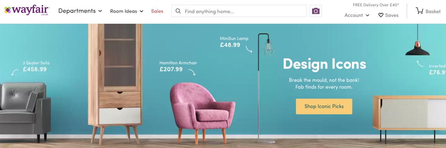Open the camera image search icon
Screen dimensions: 446x148
pyautogui.click(x=316, y=11)
